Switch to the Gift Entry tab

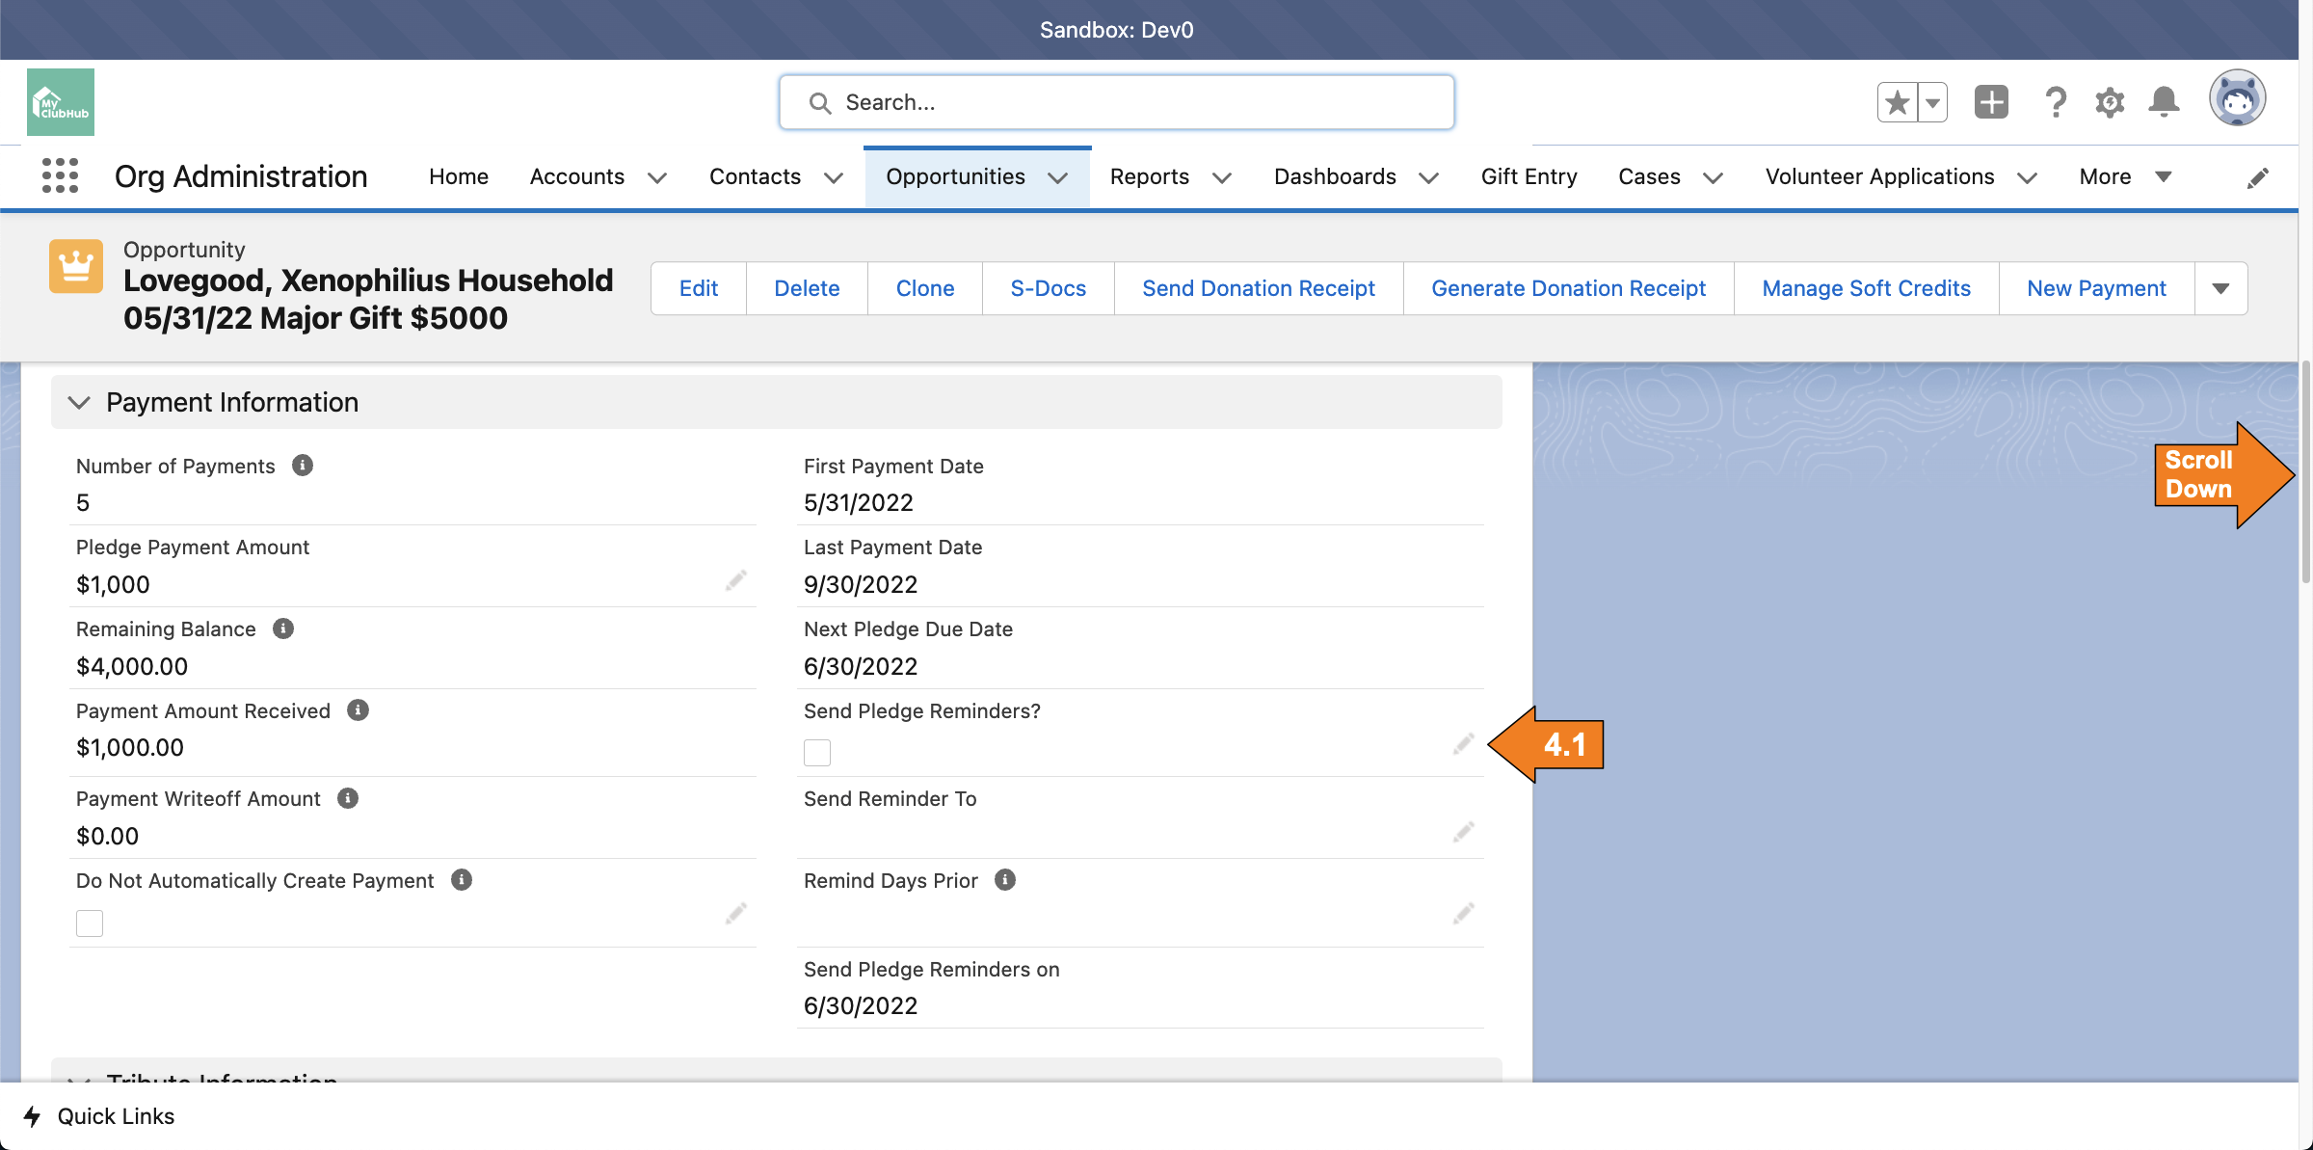pos(1529,176)
